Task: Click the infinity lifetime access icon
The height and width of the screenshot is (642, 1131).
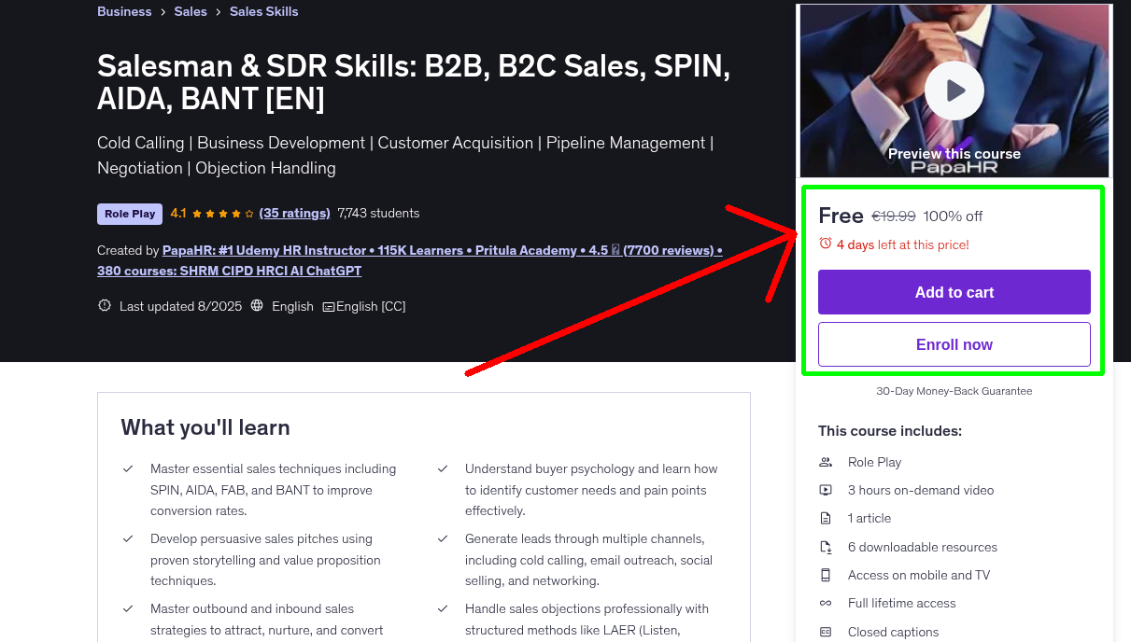Action: (x=826, y=603)
